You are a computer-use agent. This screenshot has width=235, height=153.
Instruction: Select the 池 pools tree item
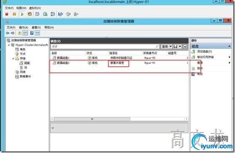point(26,67)
